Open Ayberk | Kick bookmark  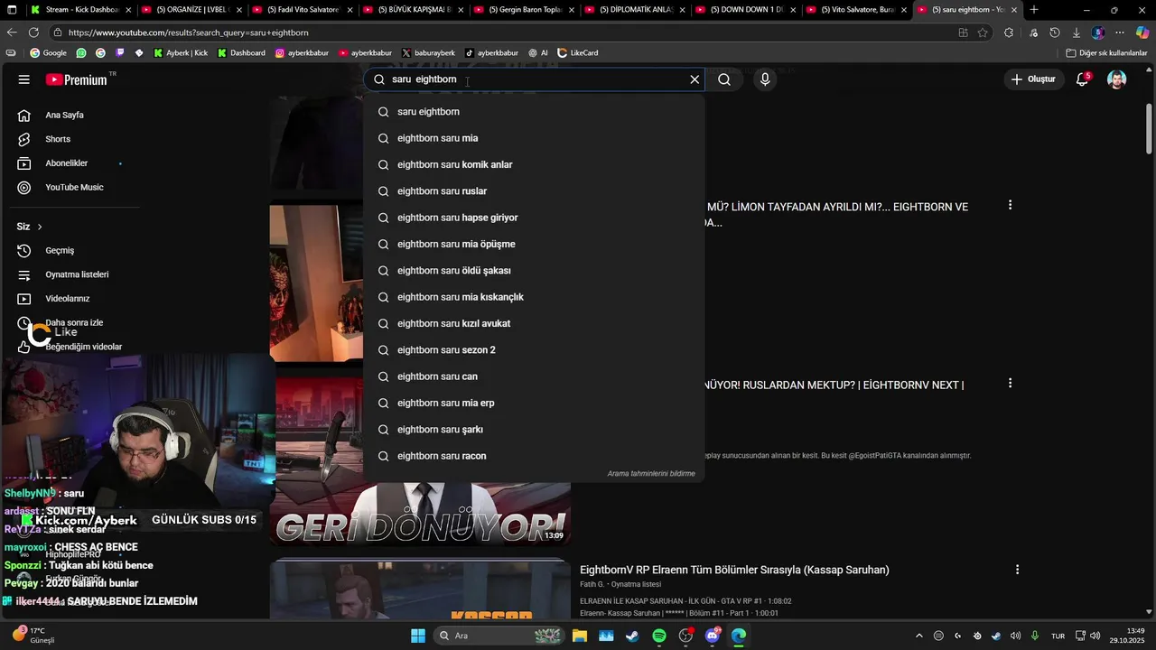[181, 53]
